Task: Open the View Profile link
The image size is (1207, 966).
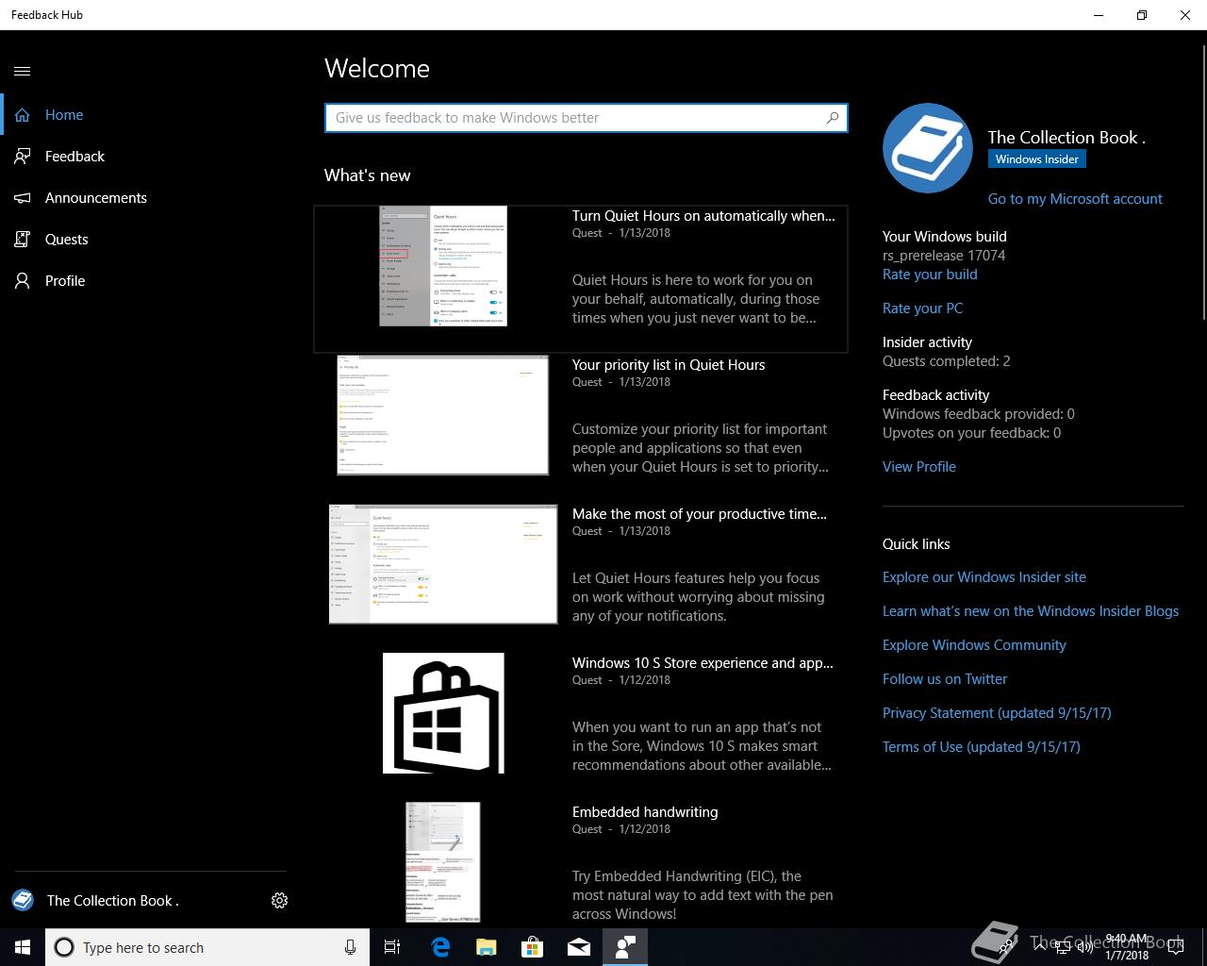Action: (919, 467)
